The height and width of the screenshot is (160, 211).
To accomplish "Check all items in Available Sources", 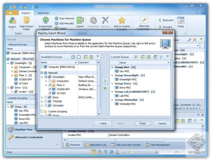I will click(x=73, y=57).
